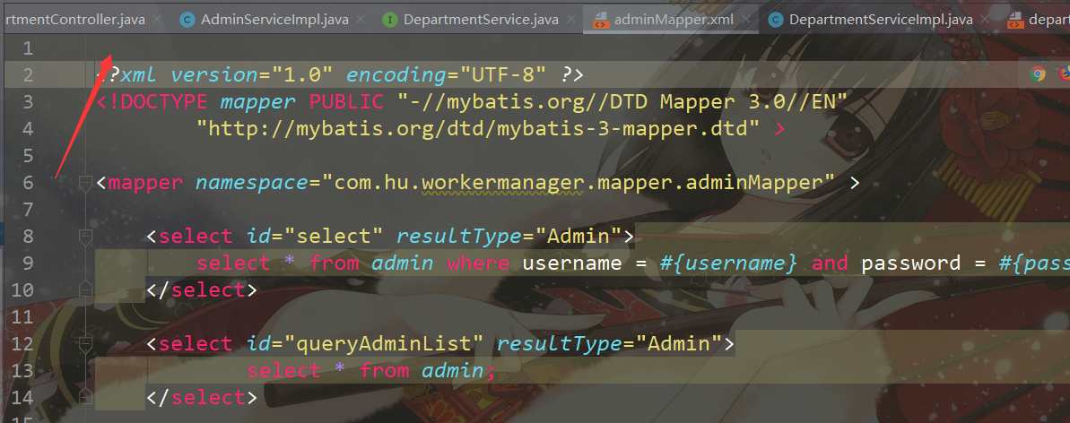Click 'select * from admin;' on line 13
The height and width of the screenshot is (423, 1070).
(x=371, y=371)
